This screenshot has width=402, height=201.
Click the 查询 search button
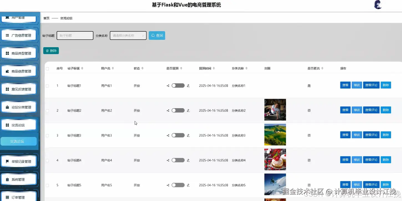pos(157,36)
